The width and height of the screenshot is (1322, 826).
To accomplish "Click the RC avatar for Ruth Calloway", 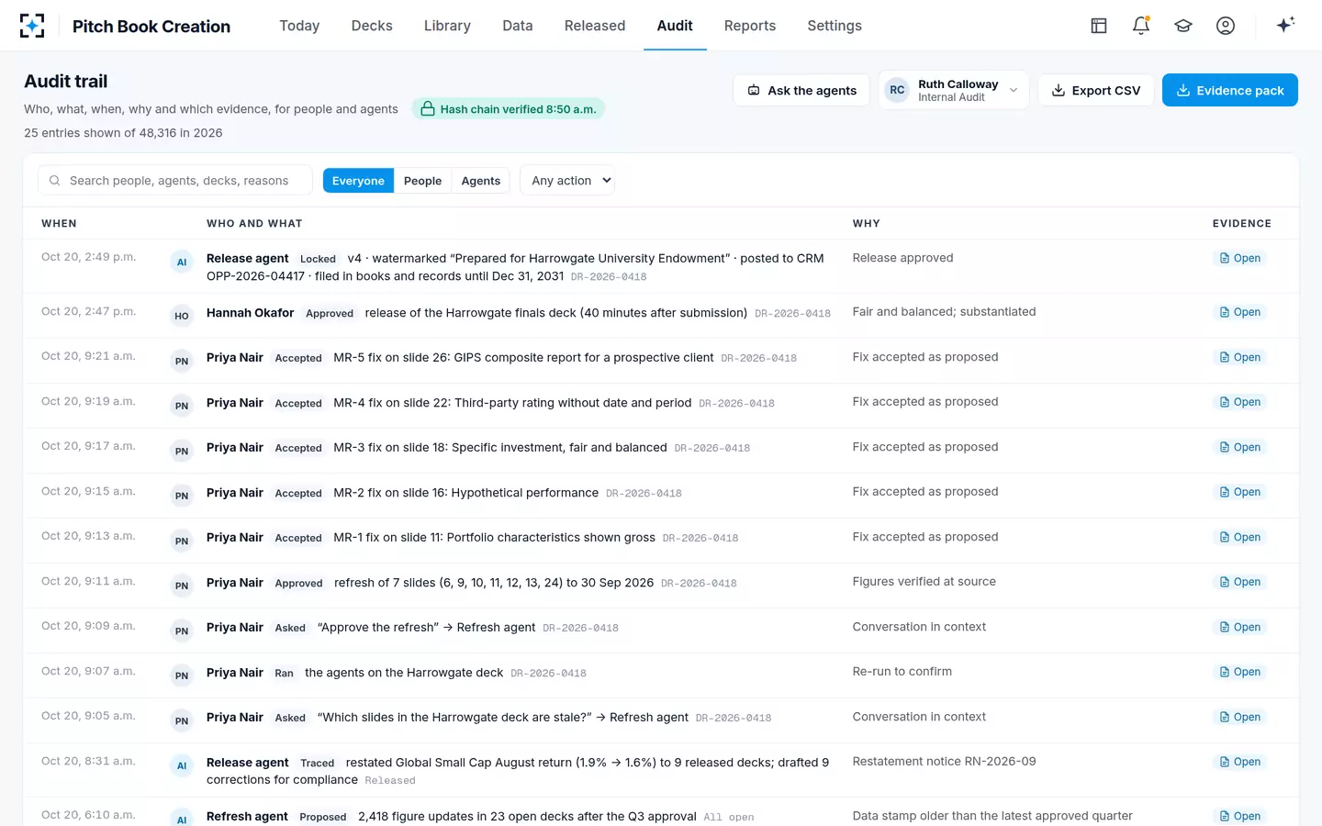I will click(x=897, y=90).
